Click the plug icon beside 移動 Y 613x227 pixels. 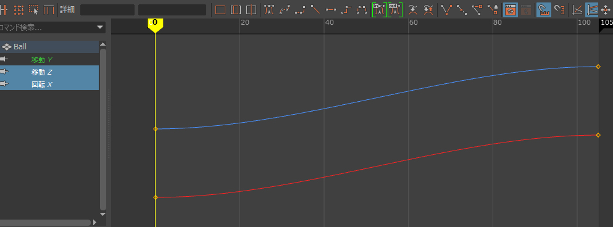pos(4,59)
